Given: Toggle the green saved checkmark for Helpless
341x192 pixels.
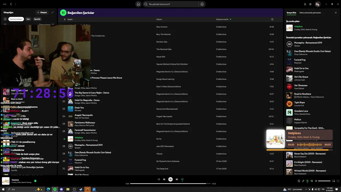Looking at the screenshot, I should [x=35, y=181].
